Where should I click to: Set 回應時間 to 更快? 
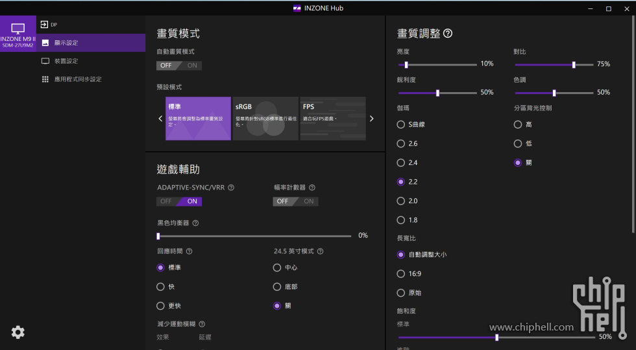[160, 306]
